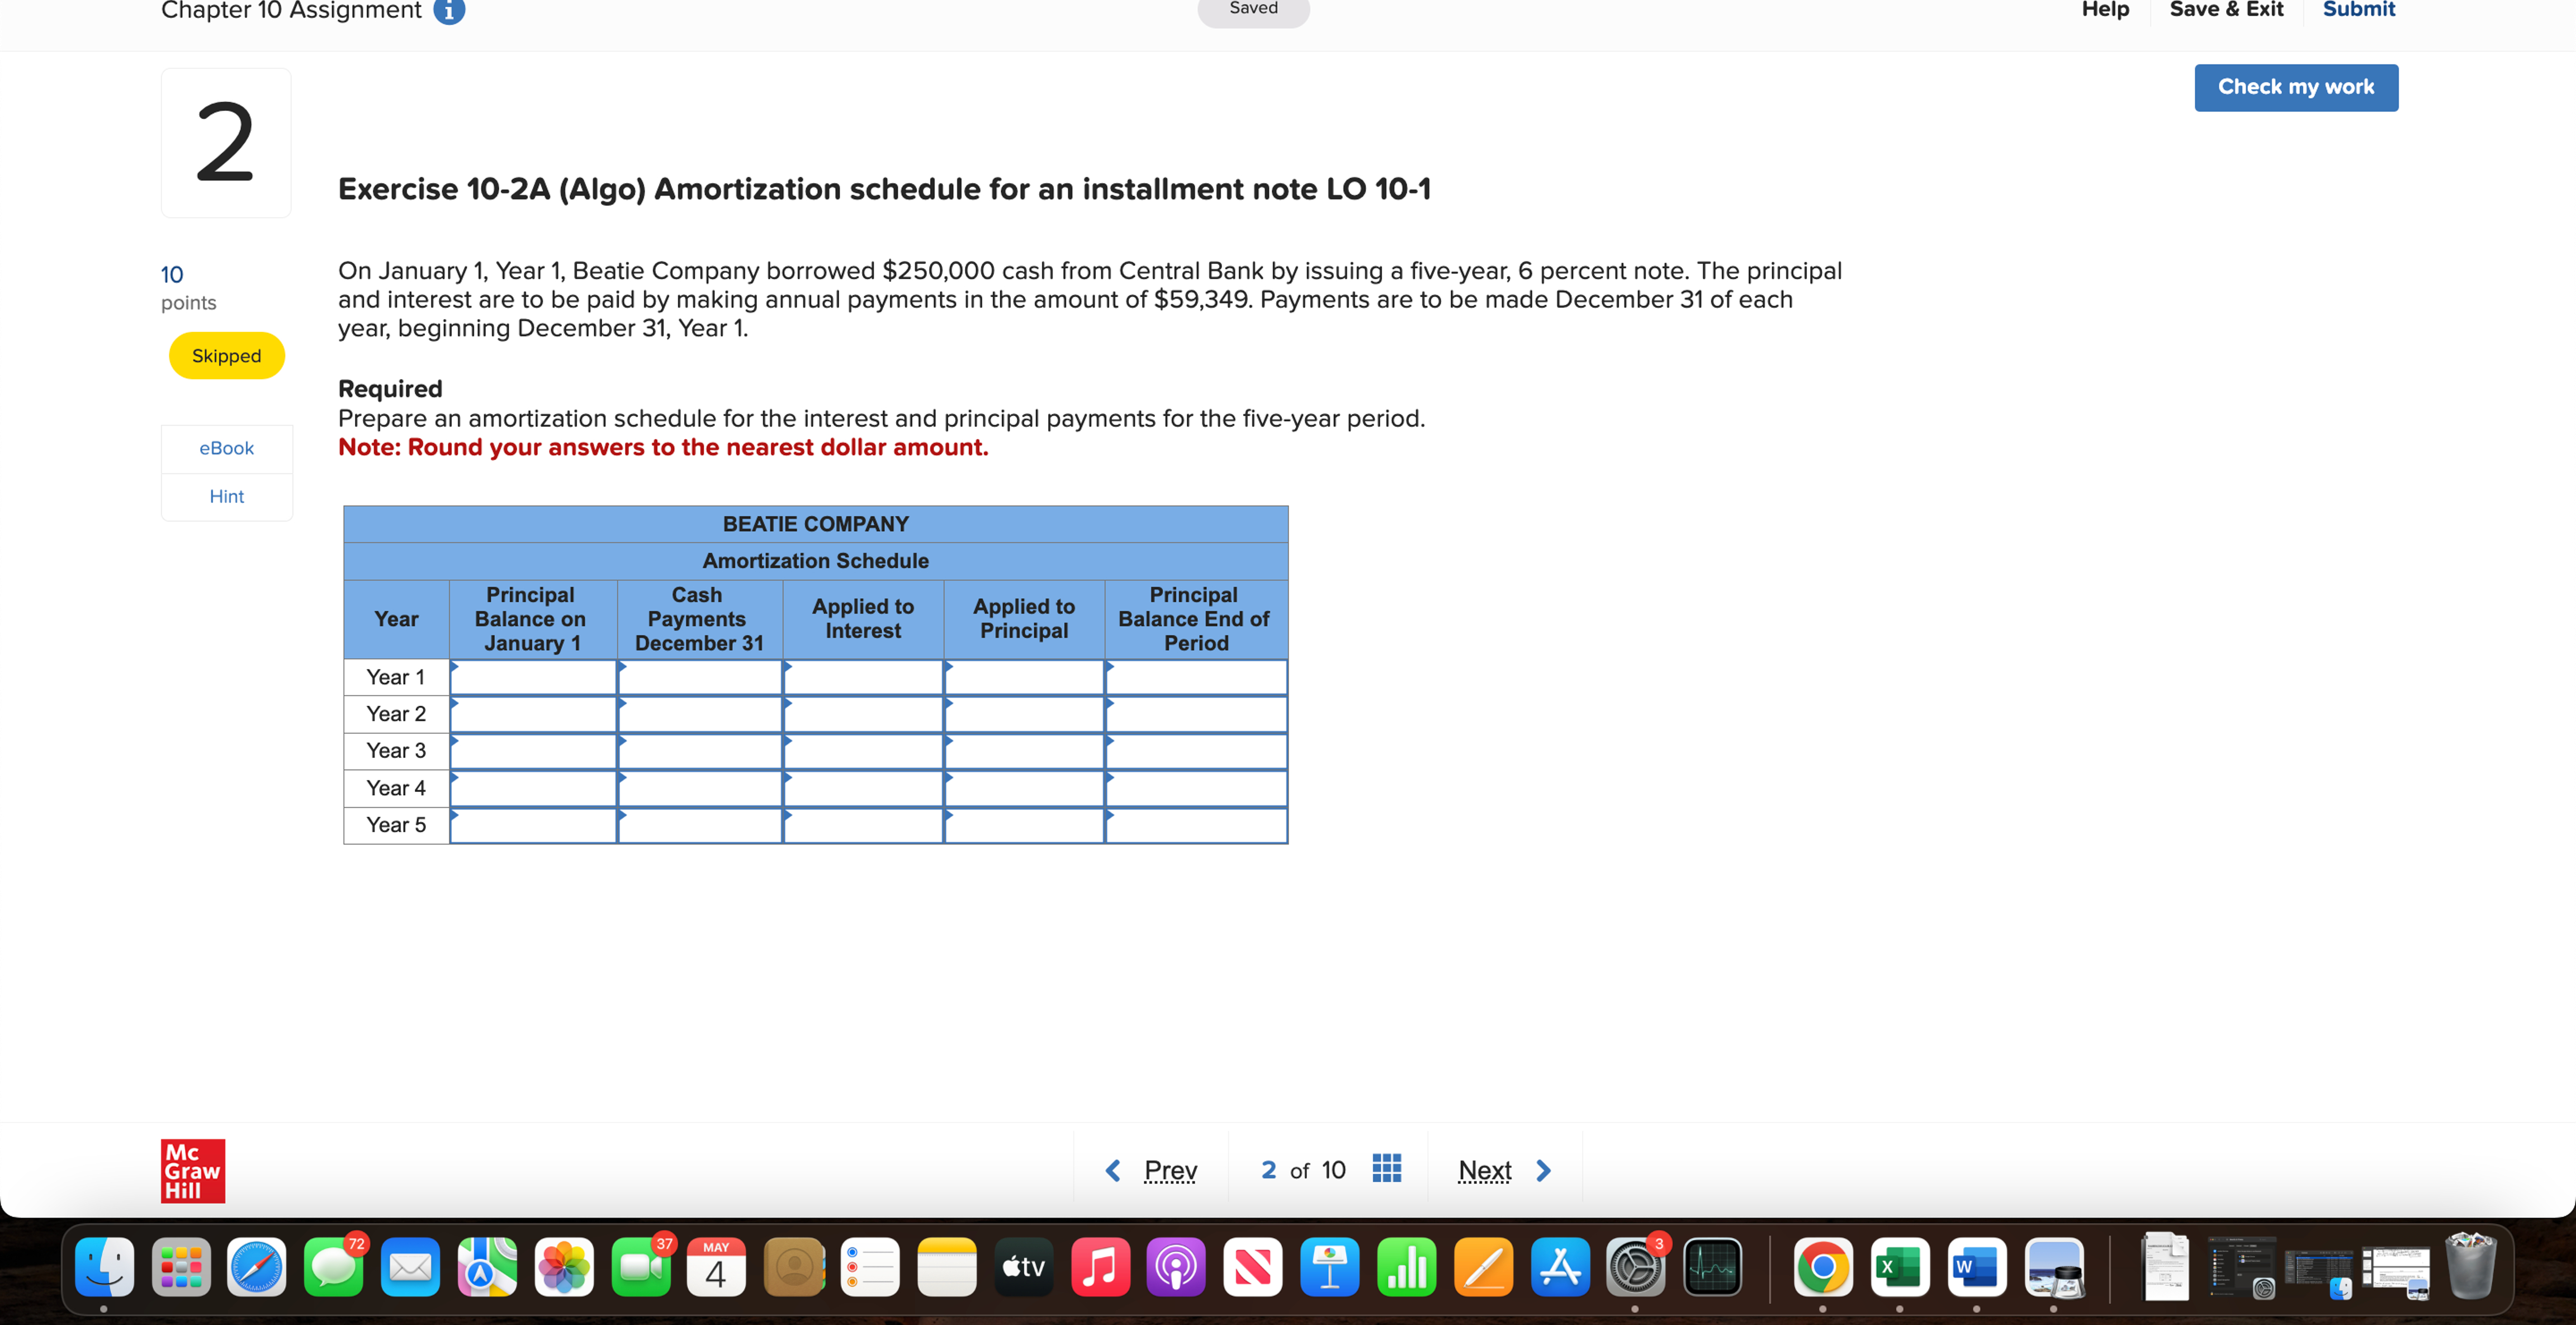The image size is (2576, 1325).
Task: Open Apple Music from the dock
Action: pos(1100,1267)
